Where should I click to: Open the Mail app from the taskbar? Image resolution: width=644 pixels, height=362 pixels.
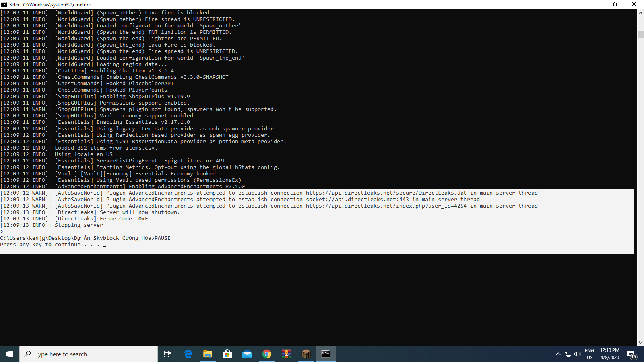click(x=247, y=354)
